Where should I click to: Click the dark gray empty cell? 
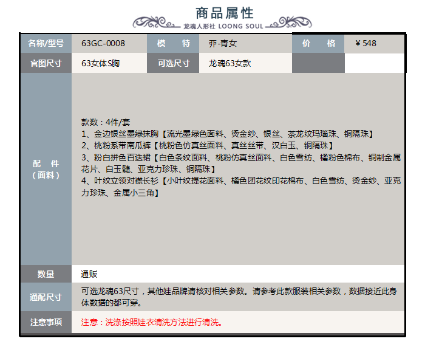click(318, 63)
